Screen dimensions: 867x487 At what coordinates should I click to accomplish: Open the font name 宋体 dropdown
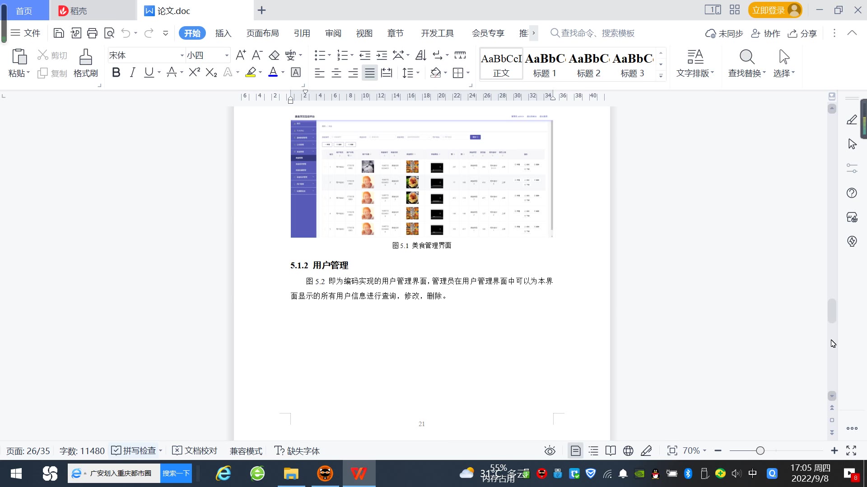(182, 55)
